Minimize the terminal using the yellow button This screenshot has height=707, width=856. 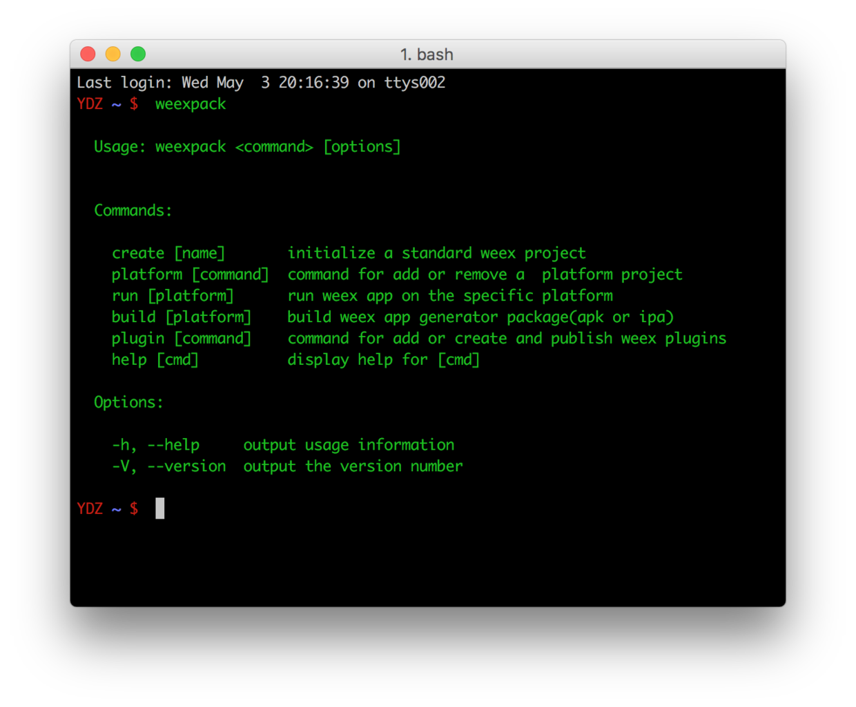click(113, 54)
